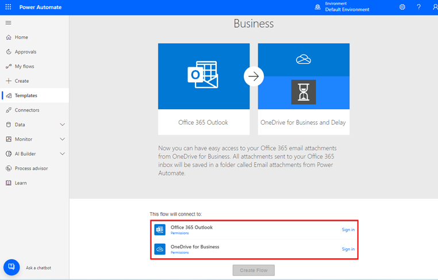438x280 pixels.
Task: Click the Delay hourglass icon
Action: click(303, 92)
